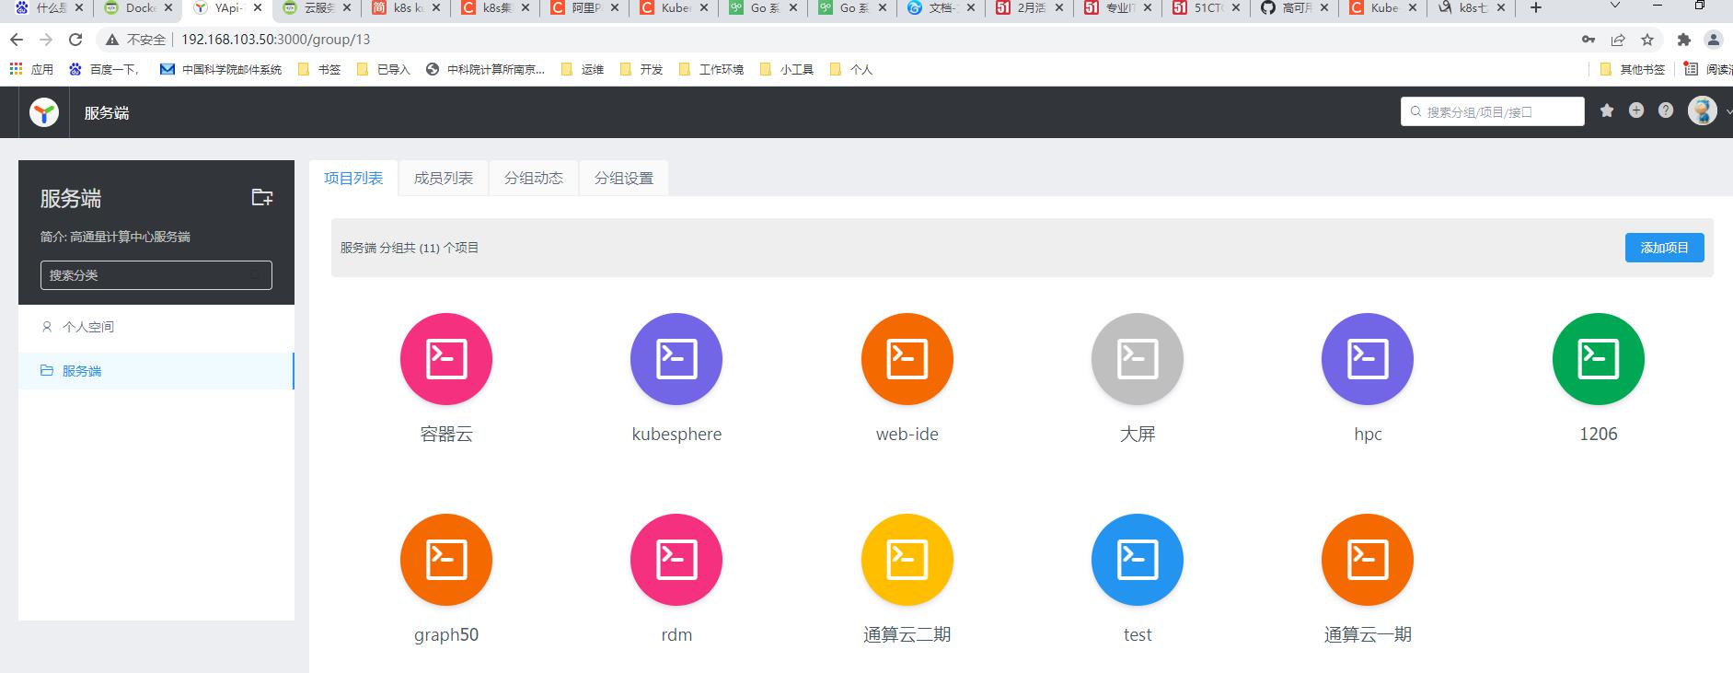
Task: Click the 搜索分组/项目/接口 search box
Action: point(1493,111)
